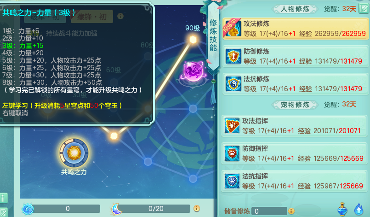
Task: Select the 藏锋·初 tab
Action: (x=92, y=17)
